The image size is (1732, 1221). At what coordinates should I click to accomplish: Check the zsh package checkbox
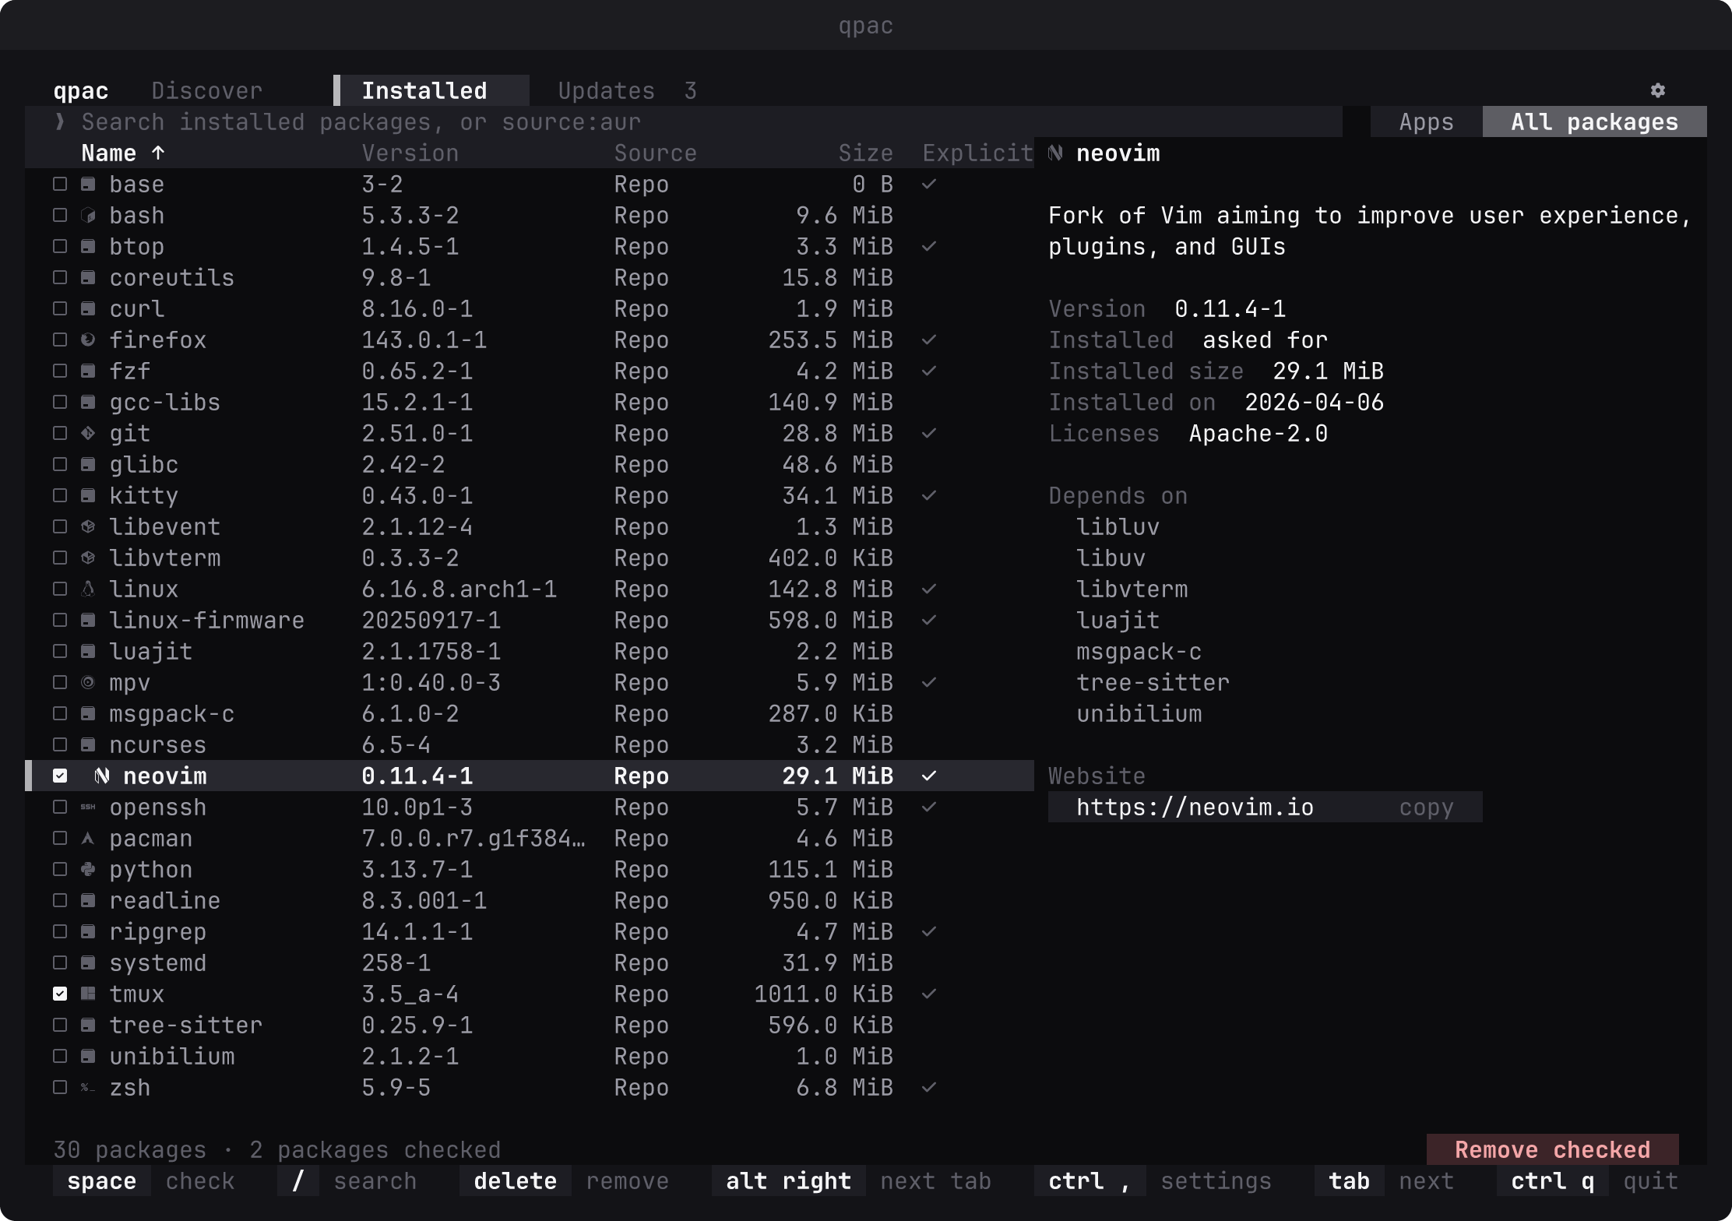(x=60, y=1087)
